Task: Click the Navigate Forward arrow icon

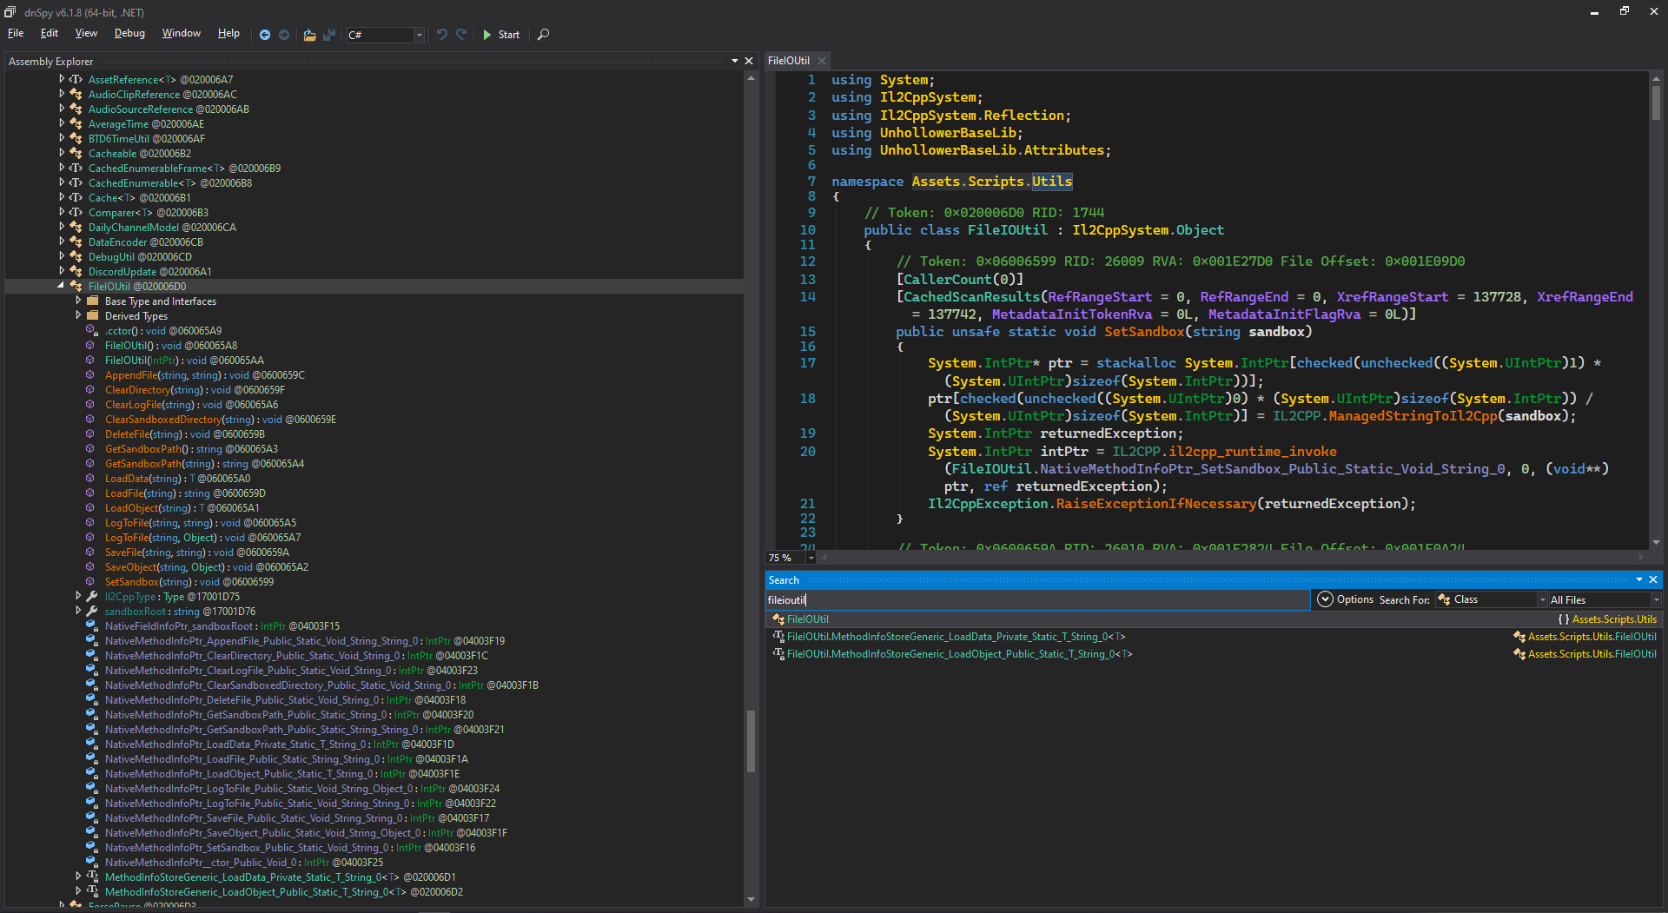Action: pyautogui.click(x=284, y=35)
